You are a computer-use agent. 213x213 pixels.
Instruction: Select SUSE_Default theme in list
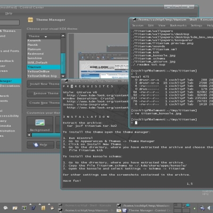44,63
